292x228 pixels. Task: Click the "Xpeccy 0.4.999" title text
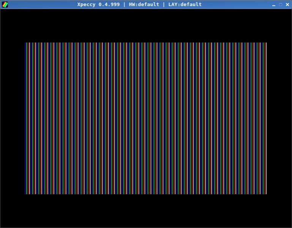(98, 5)
